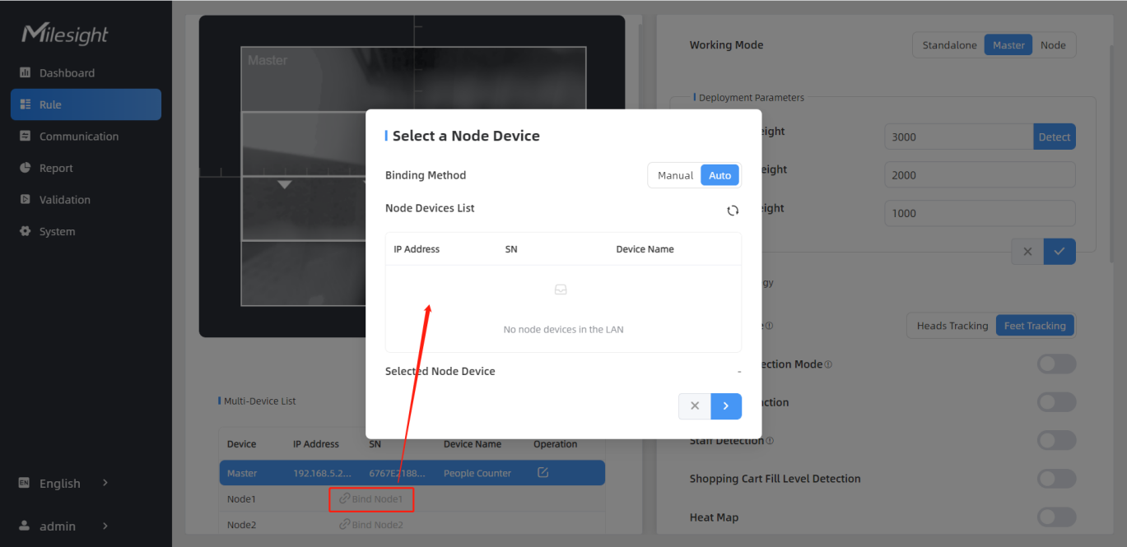The image size is (1127, 547).
Task: Click the 2000 height input field
Action: 979,175
